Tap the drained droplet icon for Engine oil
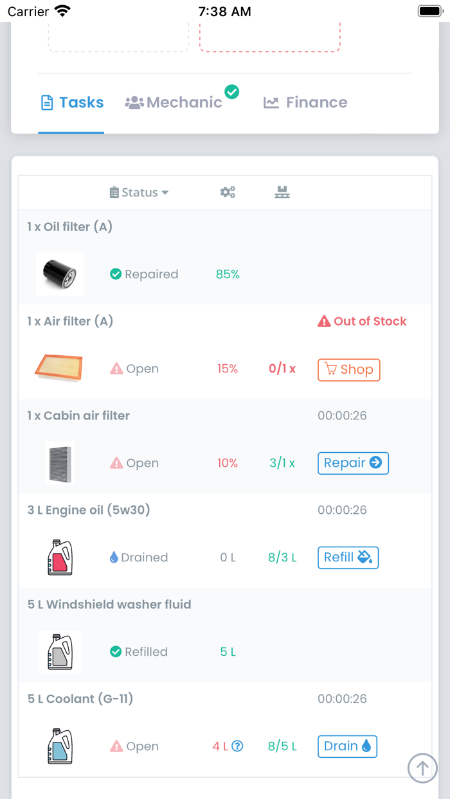The width and height of the screenshot is (450, 799). point(114,558)
